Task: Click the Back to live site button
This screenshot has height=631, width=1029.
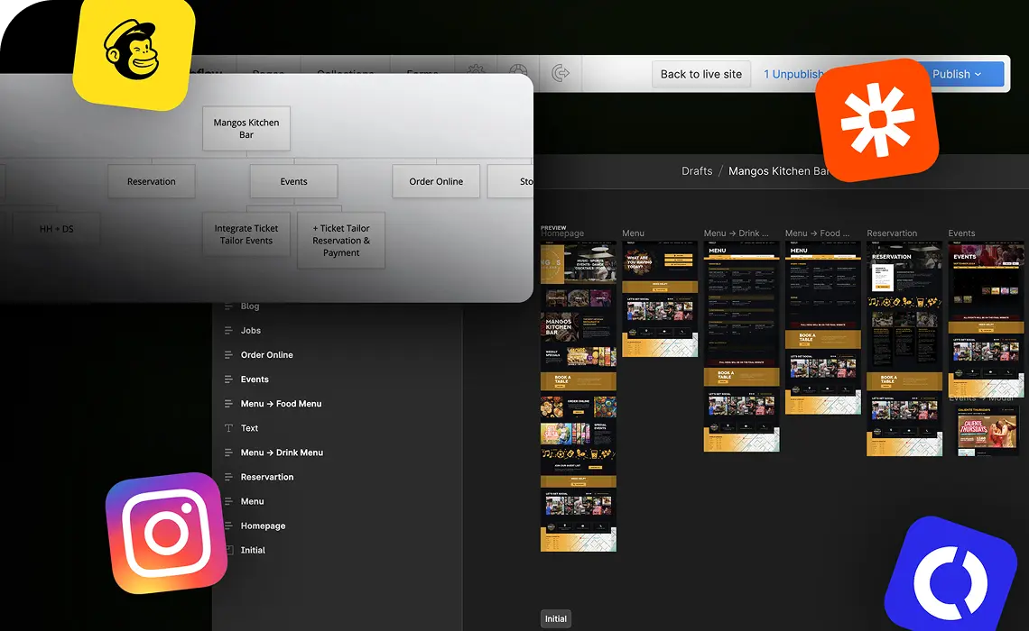Action: (x=700, y=74)
